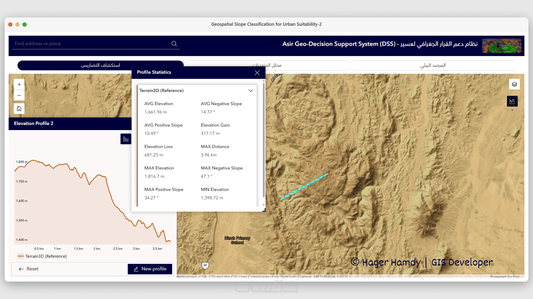Toggle Terrain3D (Reference) legend entry
The height and width of the screenshot is (299, 533).
tap(42, 256)
